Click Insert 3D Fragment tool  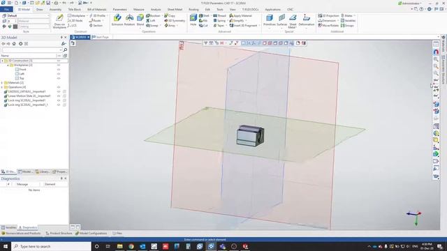(244, 25)
